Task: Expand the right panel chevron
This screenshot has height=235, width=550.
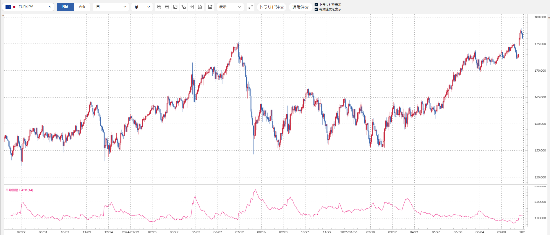Action: tap(549, 18)
